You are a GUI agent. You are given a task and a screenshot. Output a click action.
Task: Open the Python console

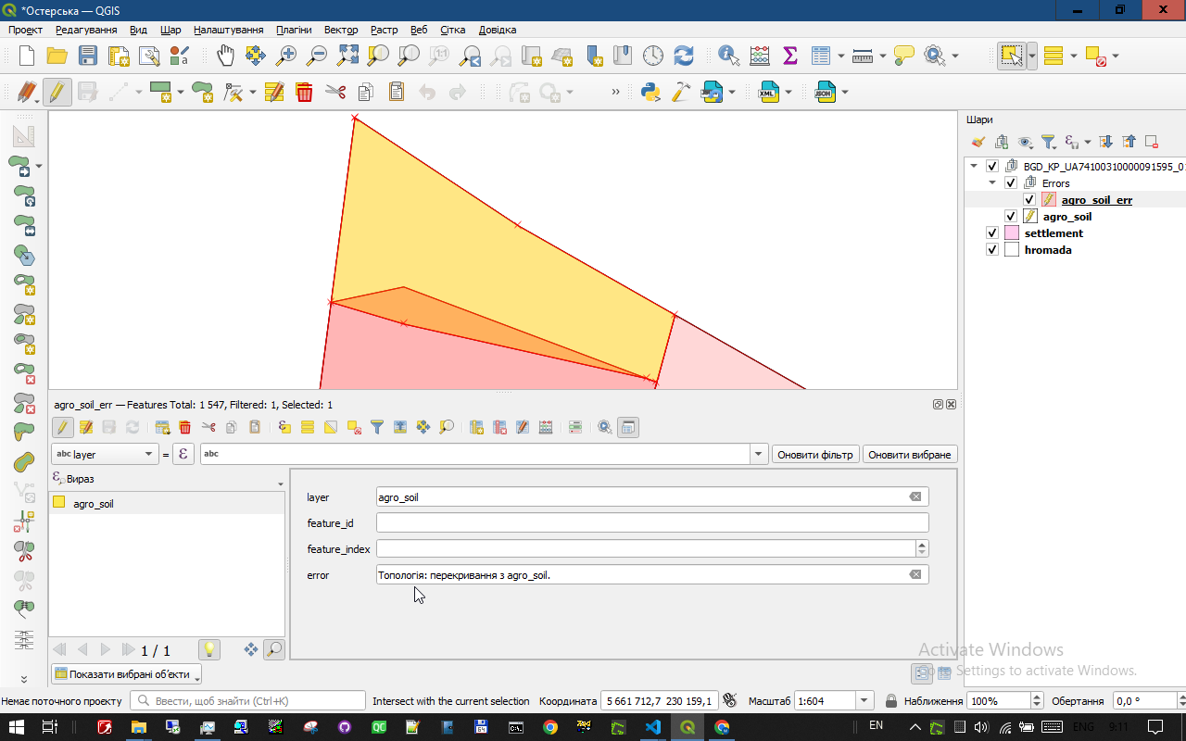[650, 92]
